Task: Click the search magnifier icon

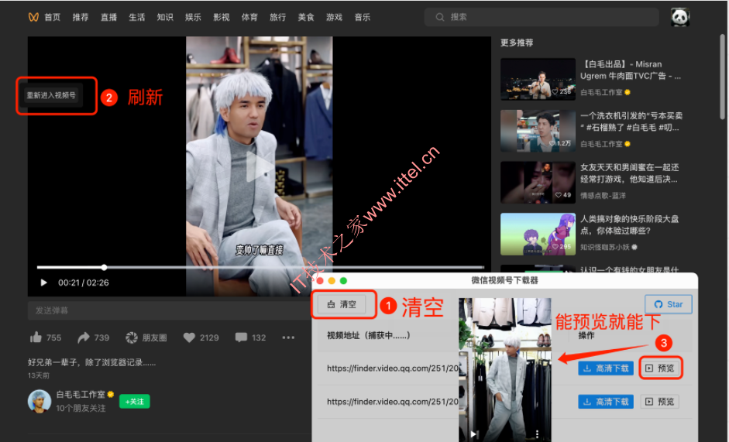Action: click(x=439, y=17)
